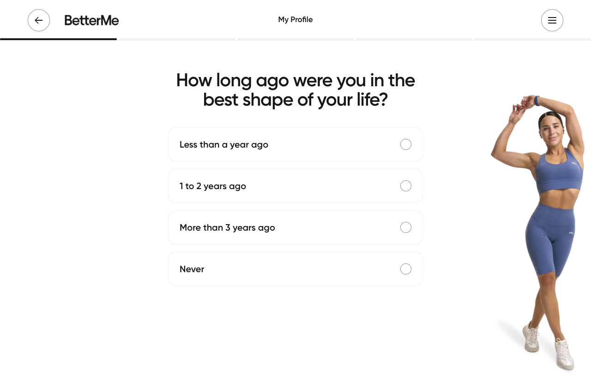Select the '1 to 2 years ago' radio button
The image size is (591, 375).
(x=405, y=186)
